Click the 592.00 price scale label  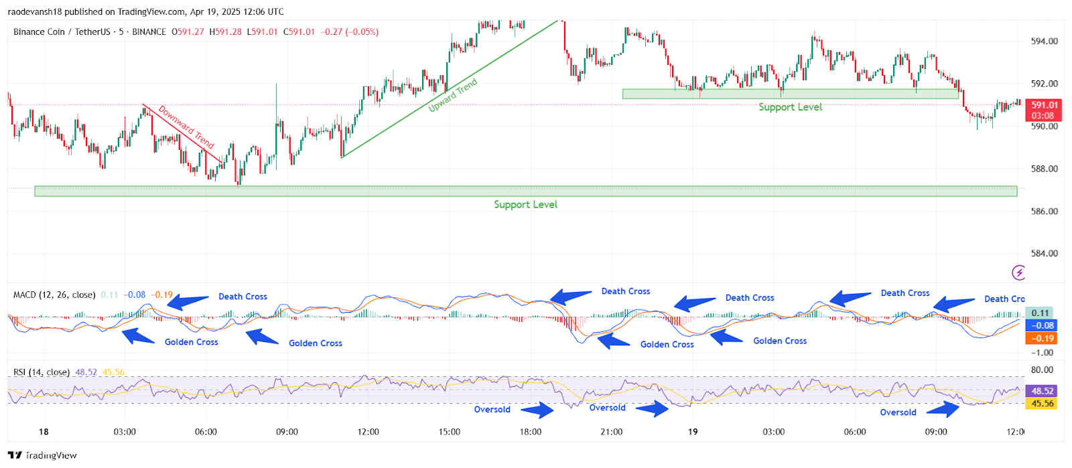coord(1045,84)
